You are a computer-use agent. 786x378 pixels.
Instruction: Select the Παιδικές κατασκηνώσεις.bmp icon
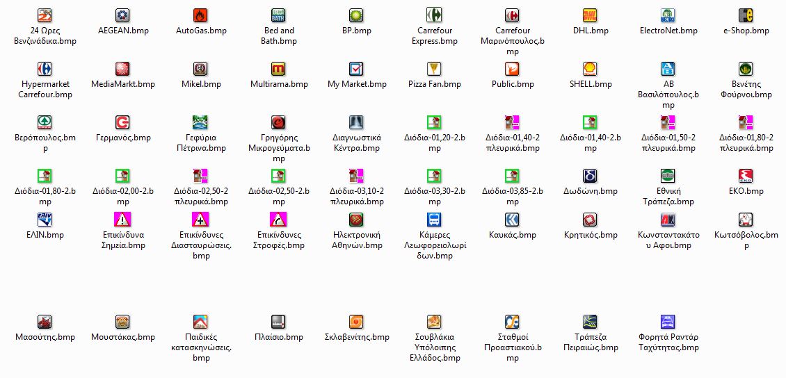[x=200, y=322]
